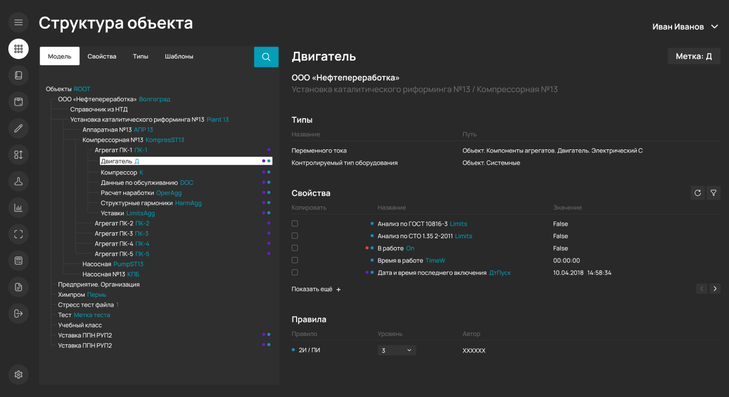This screenshot has height=397, width=729.
Task: Open the Уровень dropdown showing 3
Action: [396, 351]
